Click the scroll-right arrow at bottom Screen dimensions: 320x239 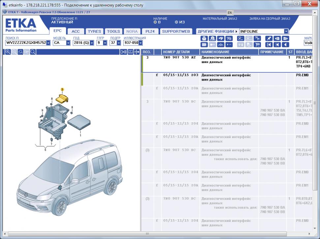(x=309, y=234)
